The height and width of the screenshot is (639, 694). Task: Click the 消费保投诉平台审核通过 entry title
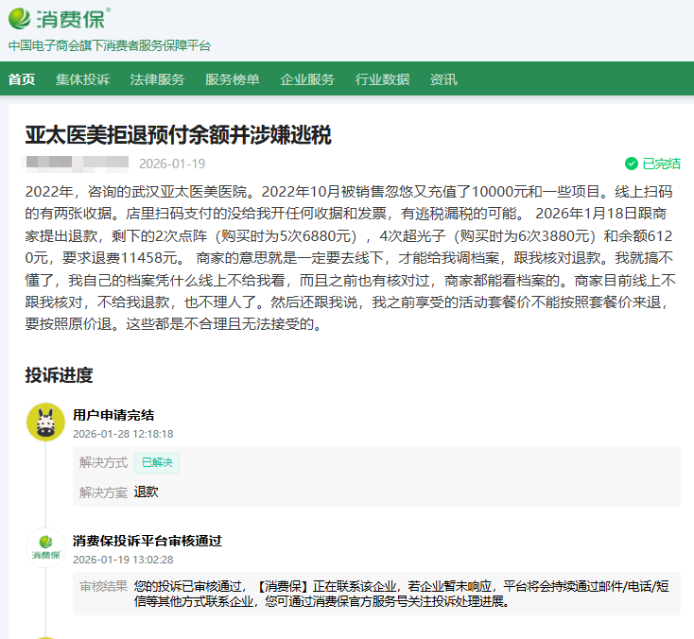(147, 541)
